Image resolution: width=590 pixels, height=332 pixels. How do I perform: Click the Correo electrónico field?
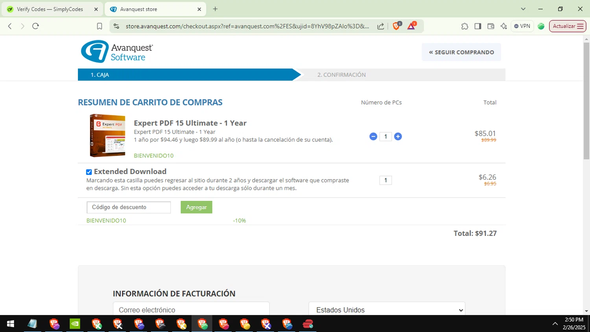191,310
